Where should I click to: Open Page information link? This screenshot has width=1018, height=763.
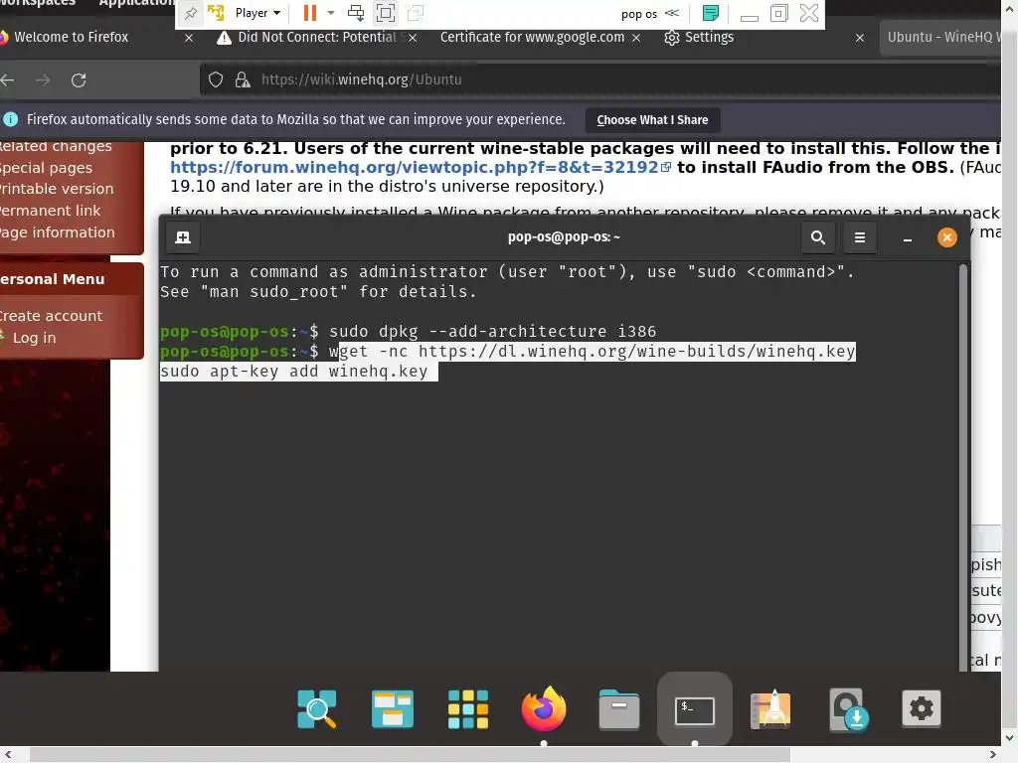coord(57,232)
